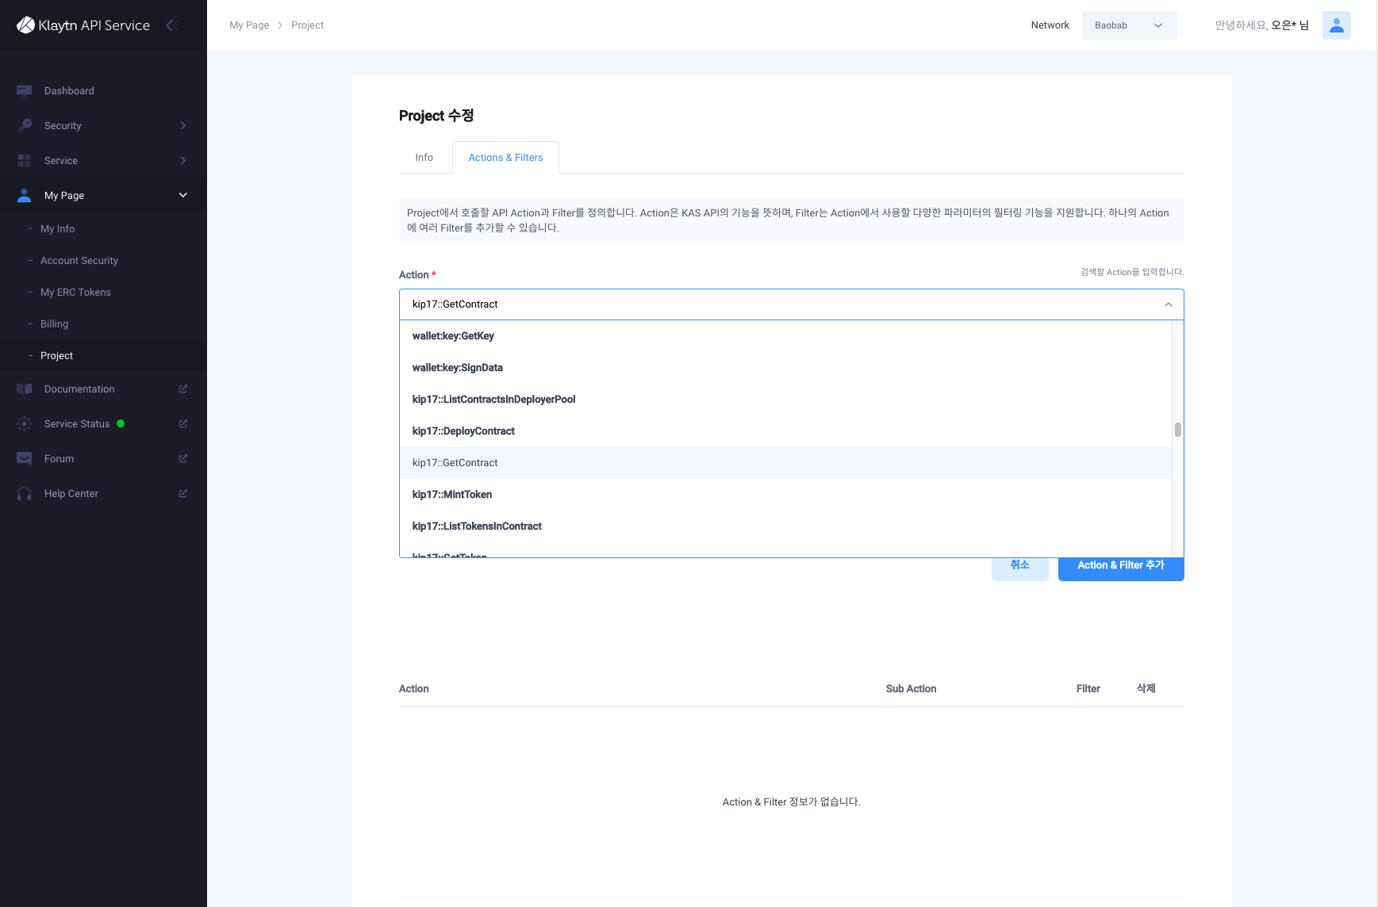This screenshot has width=1378, height=907.
Task: Open the Baobab network dropdown
Action: click(1129, 25)
